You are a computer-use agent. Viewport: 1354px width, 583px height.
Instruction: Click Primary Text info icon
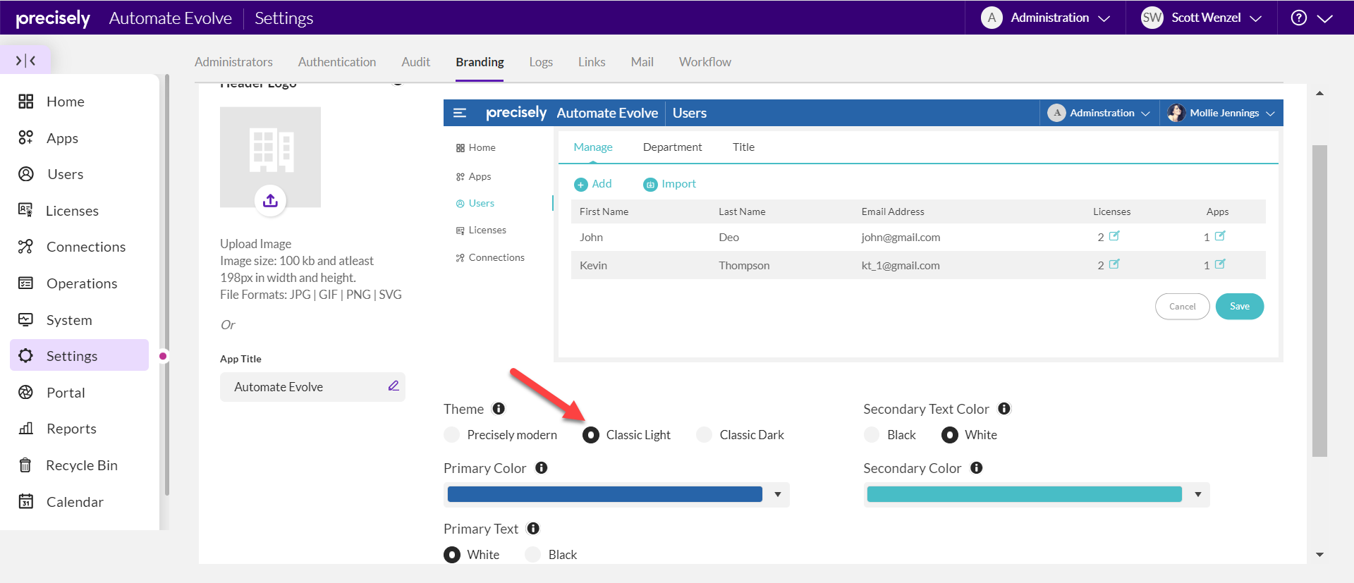[533, 529]
